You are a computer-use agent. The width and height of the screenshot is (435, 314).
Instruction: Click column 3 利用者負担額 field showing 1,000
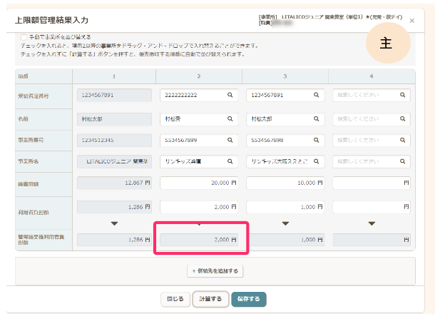coord(285,206)
